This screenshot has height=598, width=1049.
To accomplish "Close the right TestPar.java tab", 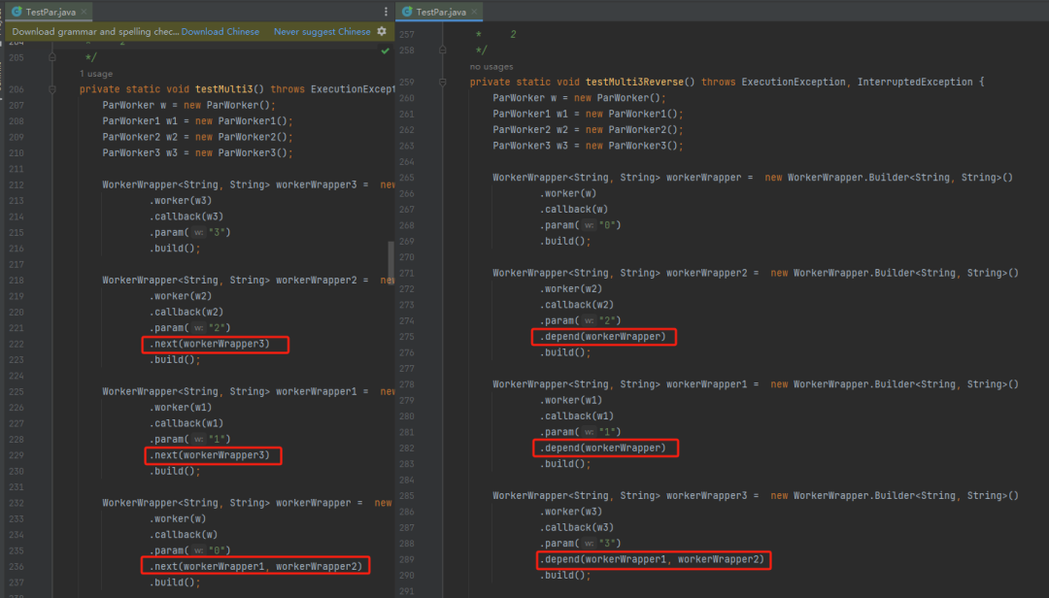I will (474, 12).
